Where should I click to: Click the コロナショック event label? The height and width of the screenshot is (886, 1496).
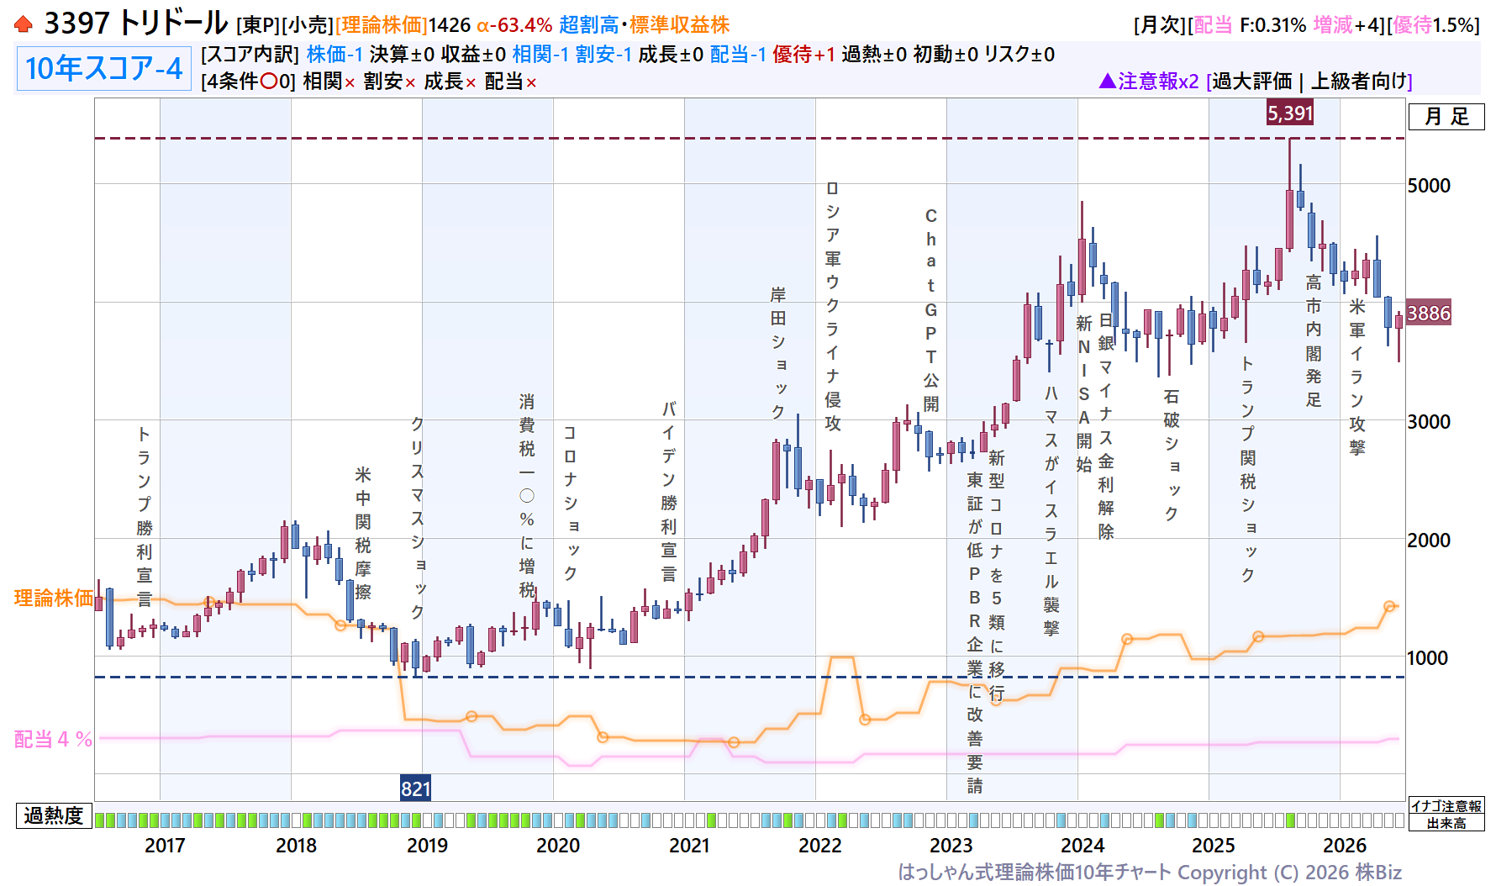pos(571,503)
